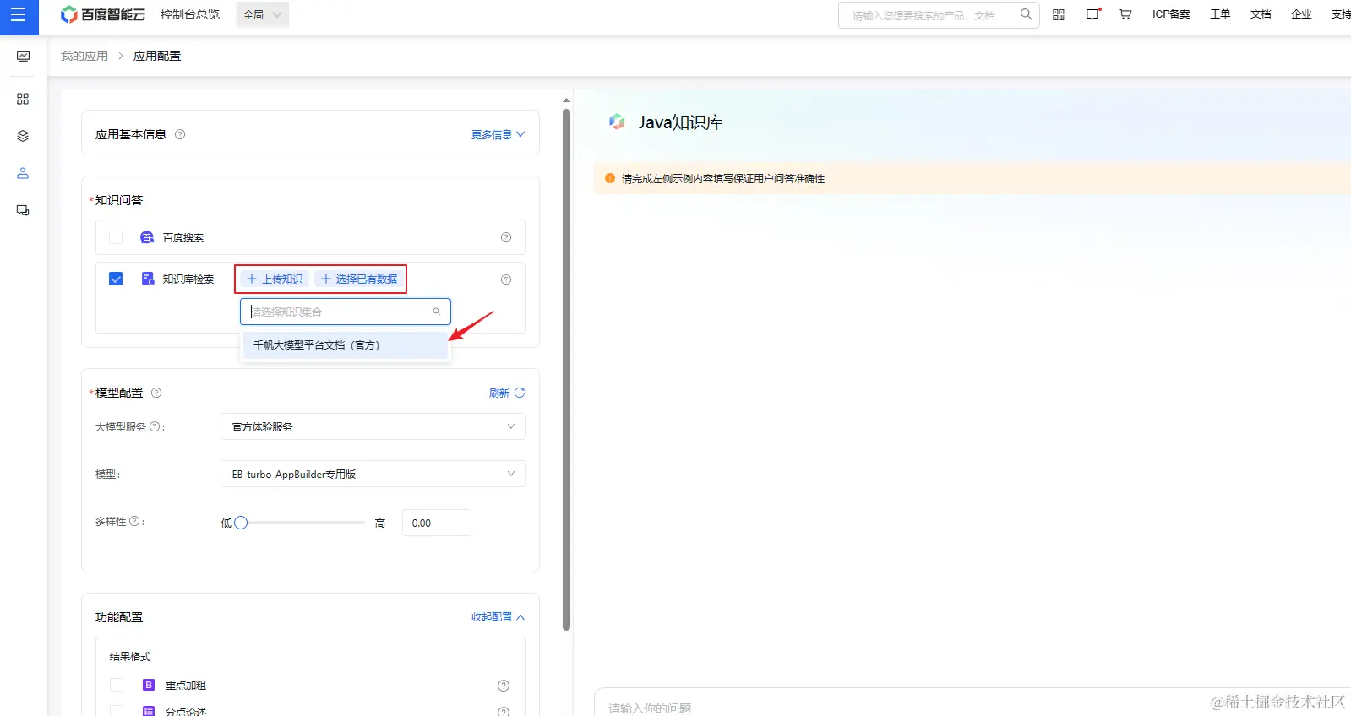The height and width of the screenshot is (716, 1351).
Task: Open 控制台总览 in top bar
Action: click(x=190, y=14)
